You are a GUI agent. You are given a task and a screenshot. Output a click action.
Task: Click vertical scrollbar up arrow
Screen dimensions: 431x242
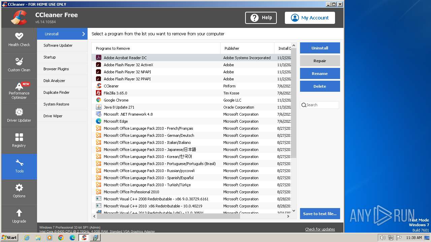[x=294, y=45]
